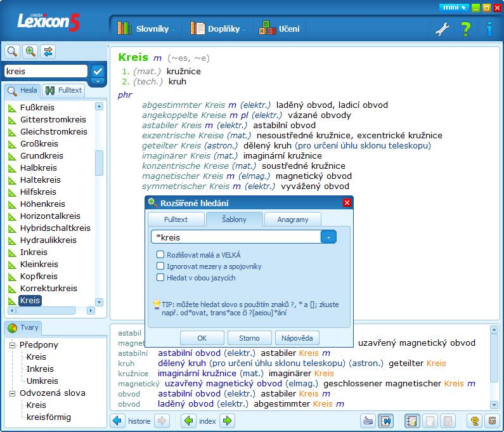Click the yellow key icon in the bottom toolbar

click(x=474, y=421)
